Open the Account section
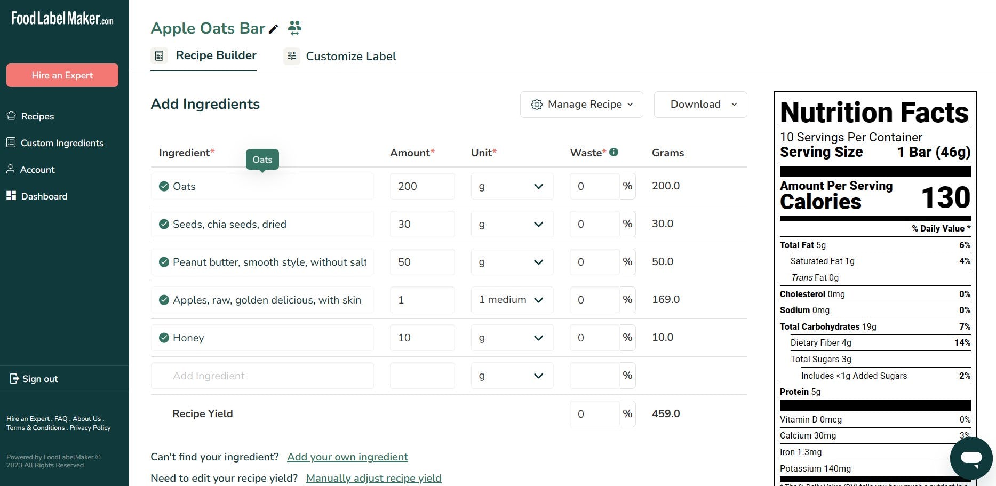Viewport: 996px width, 486px height. click(x=37, y=170)
